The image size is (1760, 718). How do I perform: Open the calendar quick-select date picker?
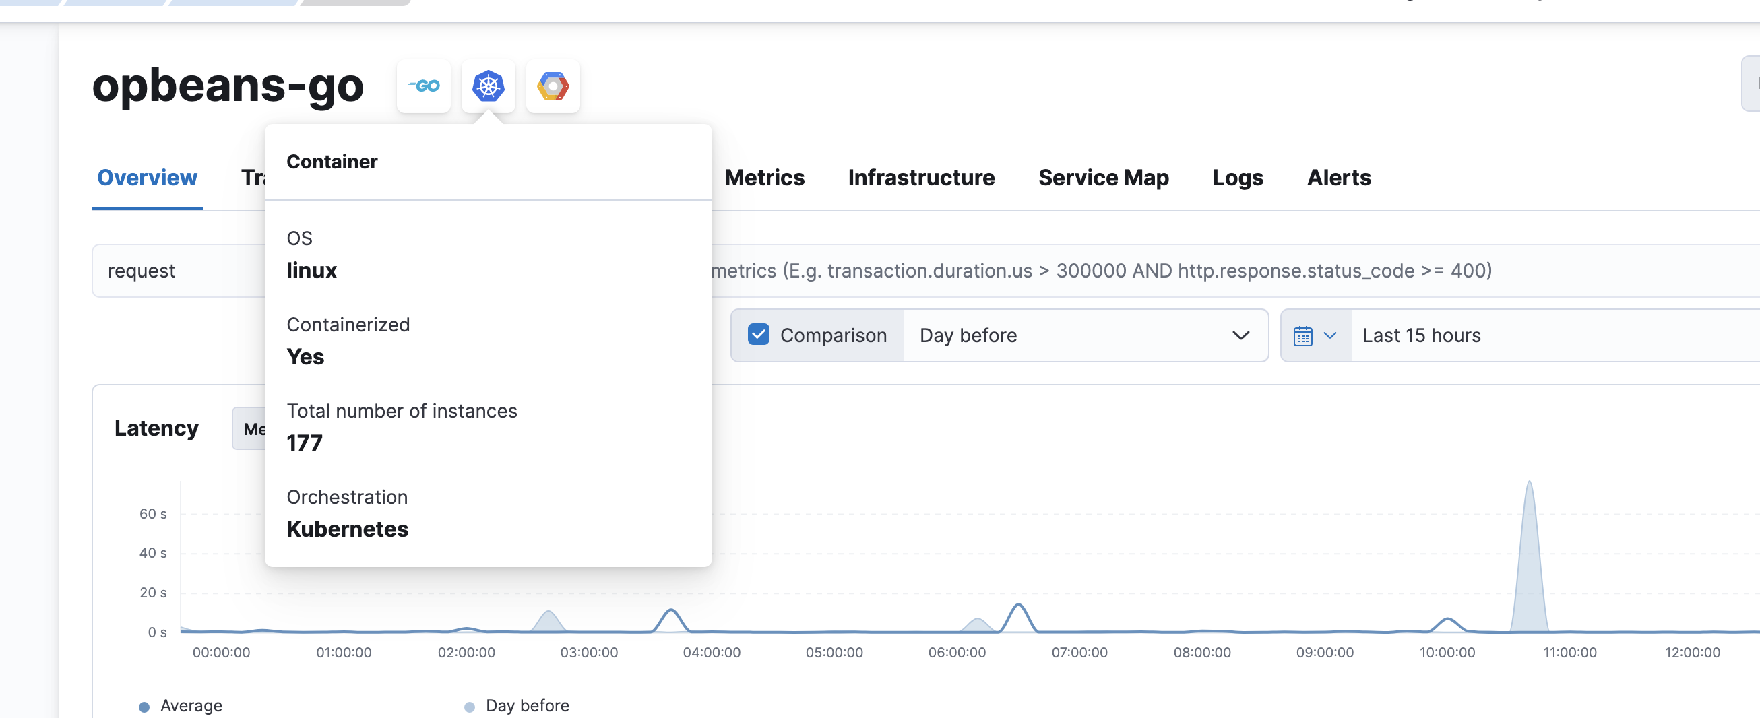click(x=1304, y=335)
